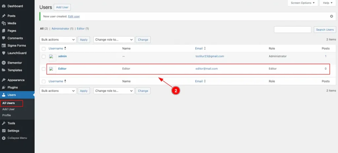338x153 pixels.
Task: Click the bottom Apply button
Action: click(84, 91)
